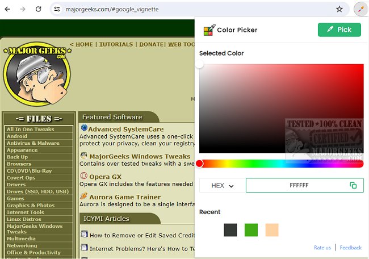Select the peach recent color swatch
The image size is (369, 259).
272,230
